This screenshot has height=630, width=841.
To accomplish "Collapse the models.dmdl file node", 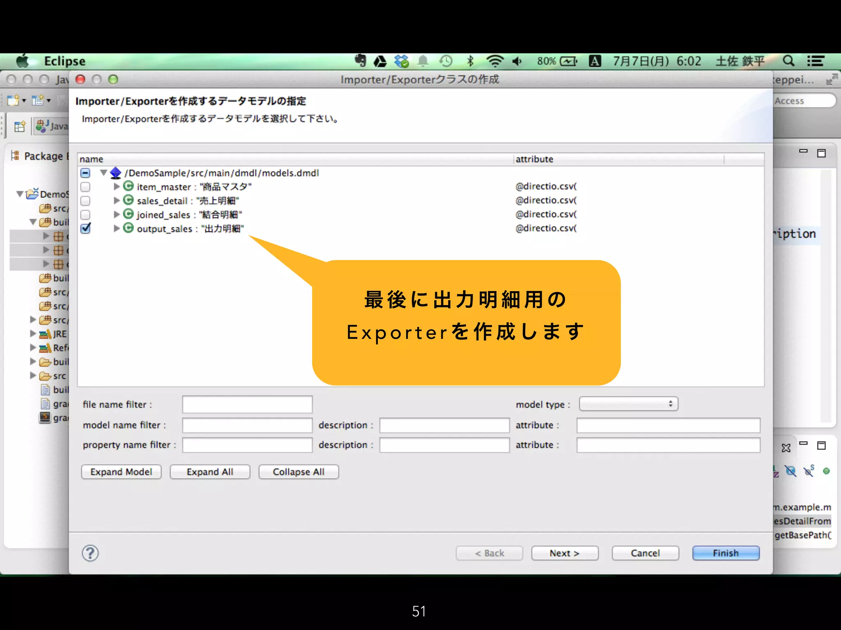I will pos(103,173).
